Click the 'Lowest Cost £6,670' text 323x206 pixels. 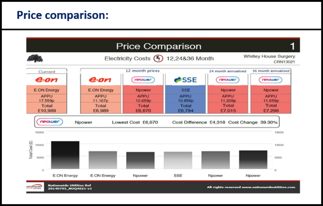pyautogui.click(x=135, y=123)
